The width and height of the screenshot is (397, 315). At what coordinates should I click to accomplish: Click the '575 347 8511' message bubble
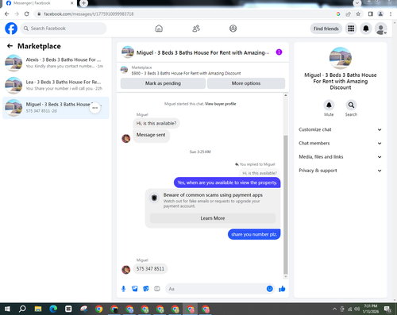click(150, 269)
